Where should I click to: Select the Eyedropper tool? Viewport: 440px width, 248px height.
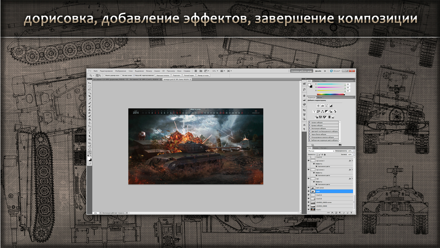pyautogui.click(x=90, y=99)
